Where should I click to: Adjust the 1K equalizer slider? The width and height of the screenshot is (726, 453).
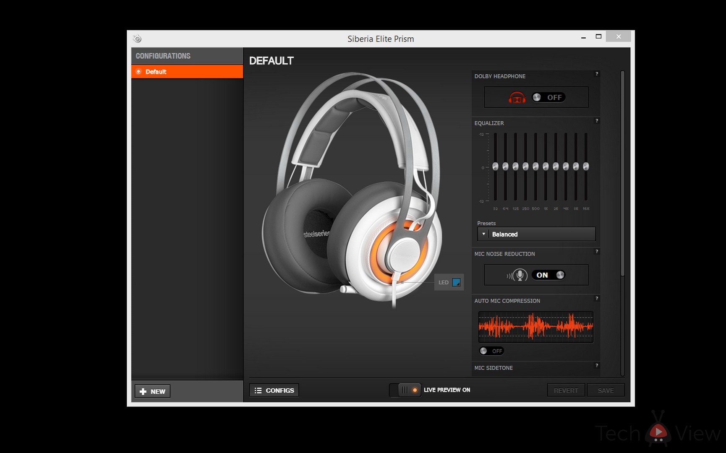(546, 167)
